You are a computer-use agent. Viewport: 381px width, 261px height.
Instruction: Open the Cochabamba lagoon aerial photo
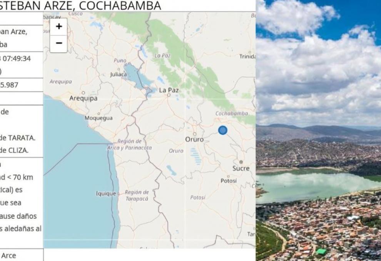tap(318, 130)
